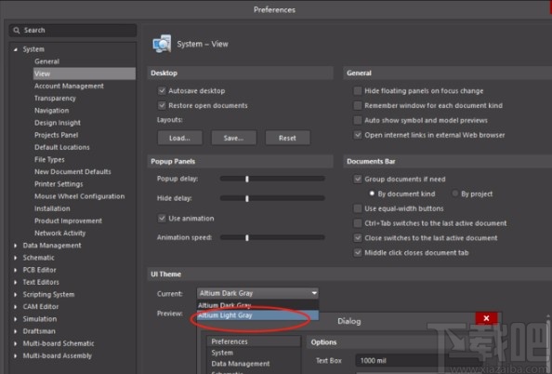
Task: Expand the Scripting System node
Action: click(16, 295)
